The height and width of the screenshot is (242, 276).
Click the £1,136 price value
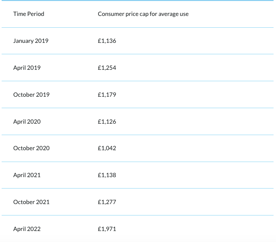click(x=107, y=41)
